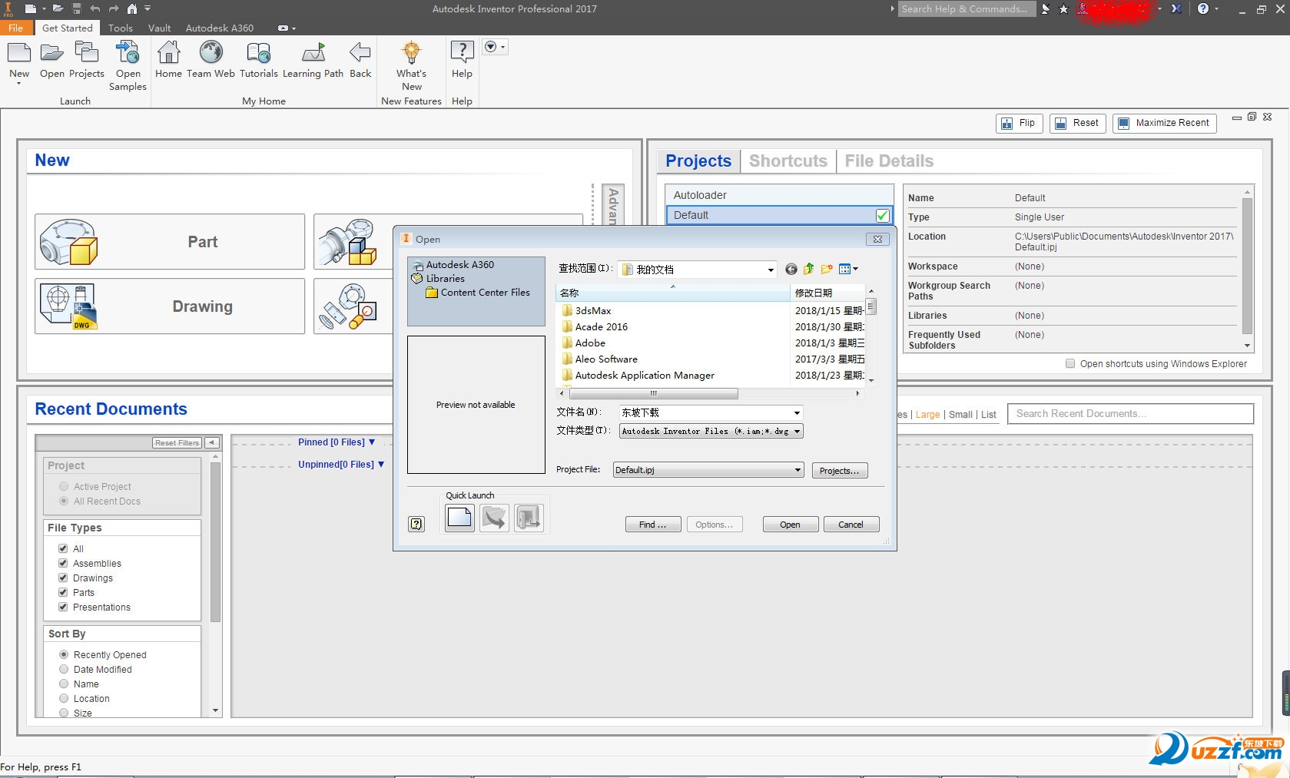1290x778 pixels.
Task: Switch to Autodesk A360 ribbon tab
Action: 220,28
